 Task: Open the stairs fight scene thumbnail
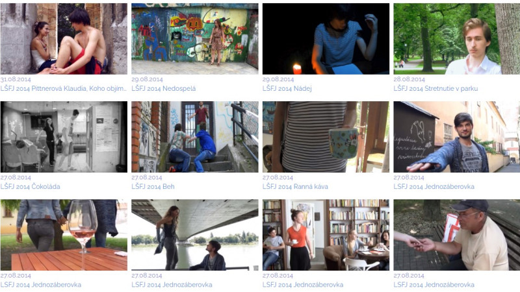pos(194,137)
